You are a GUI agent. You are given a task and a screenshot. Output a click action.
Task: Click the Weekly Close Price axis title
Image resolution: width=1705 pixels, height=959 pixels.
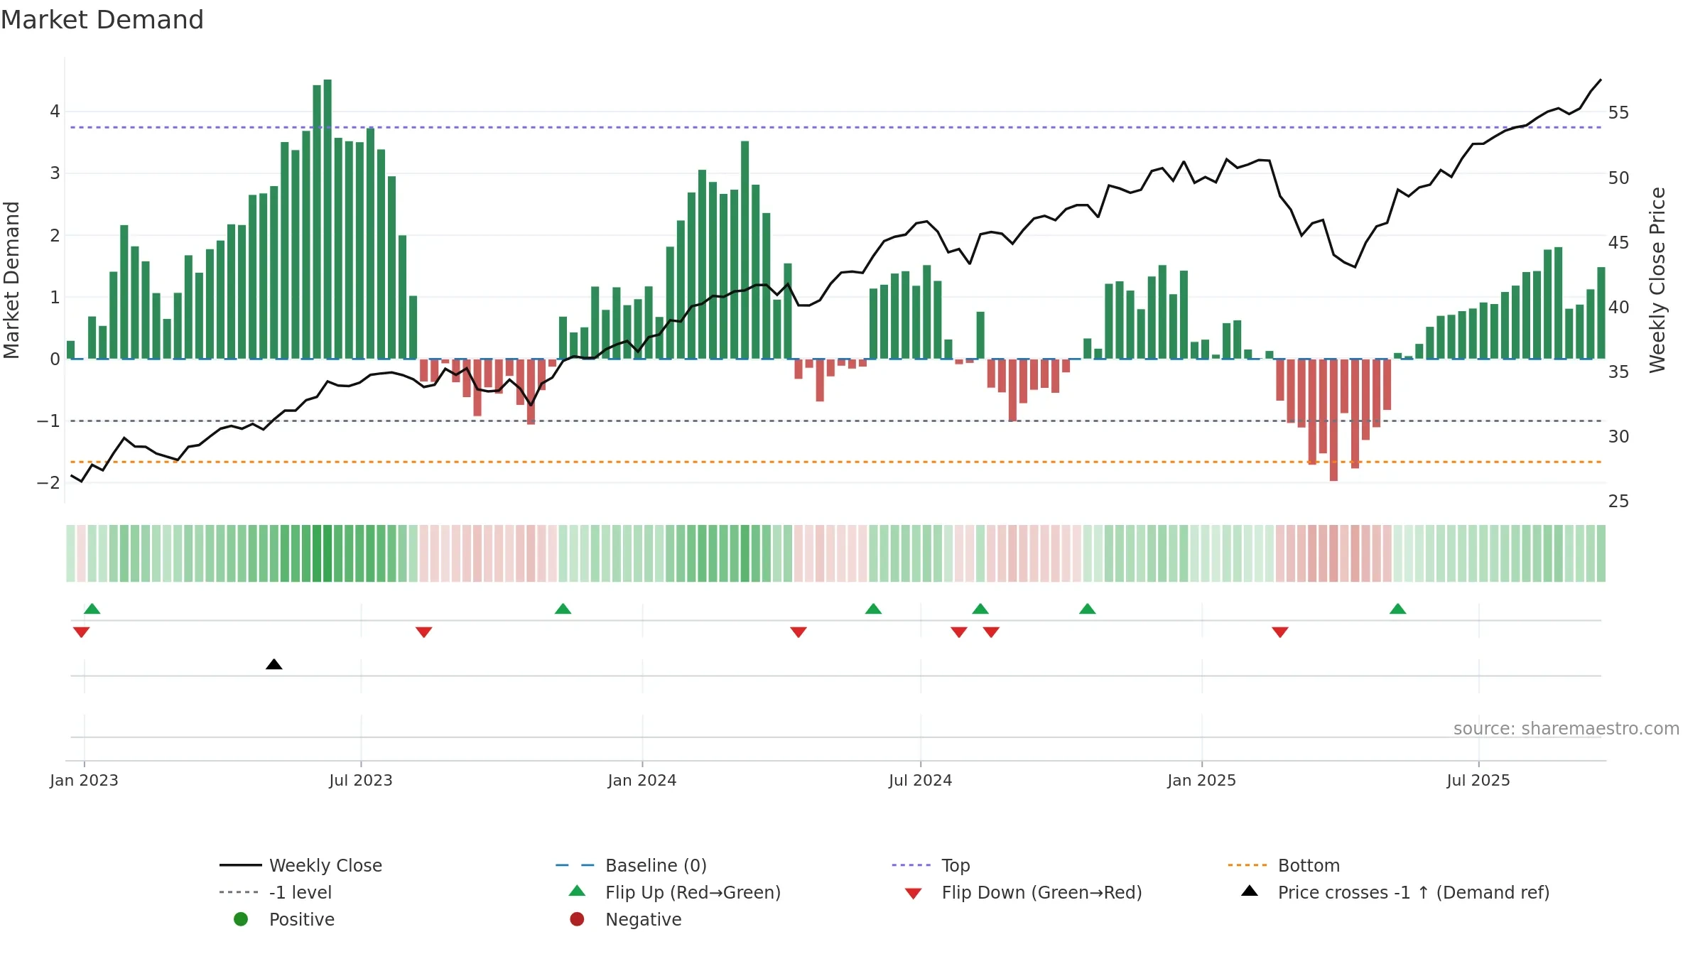(x=1657, y=280)
